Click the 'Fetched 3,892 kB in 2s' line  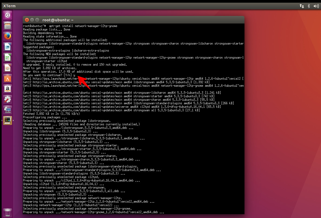click(51, 114)
